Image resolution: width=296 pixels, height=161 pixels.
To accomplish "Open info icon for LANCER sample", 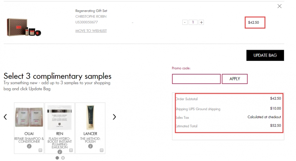I will [91, 146].
